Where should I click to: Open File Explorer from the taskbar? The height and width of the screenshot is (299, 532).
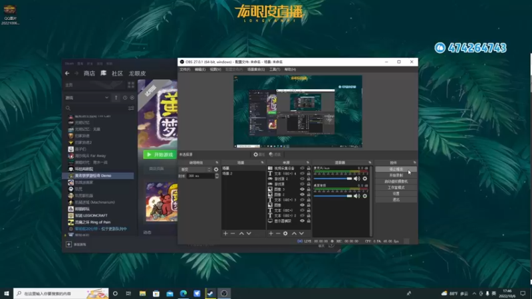click(142, 293)
